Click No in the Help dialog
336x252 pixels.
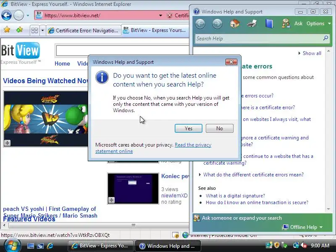tap(219, 129)
